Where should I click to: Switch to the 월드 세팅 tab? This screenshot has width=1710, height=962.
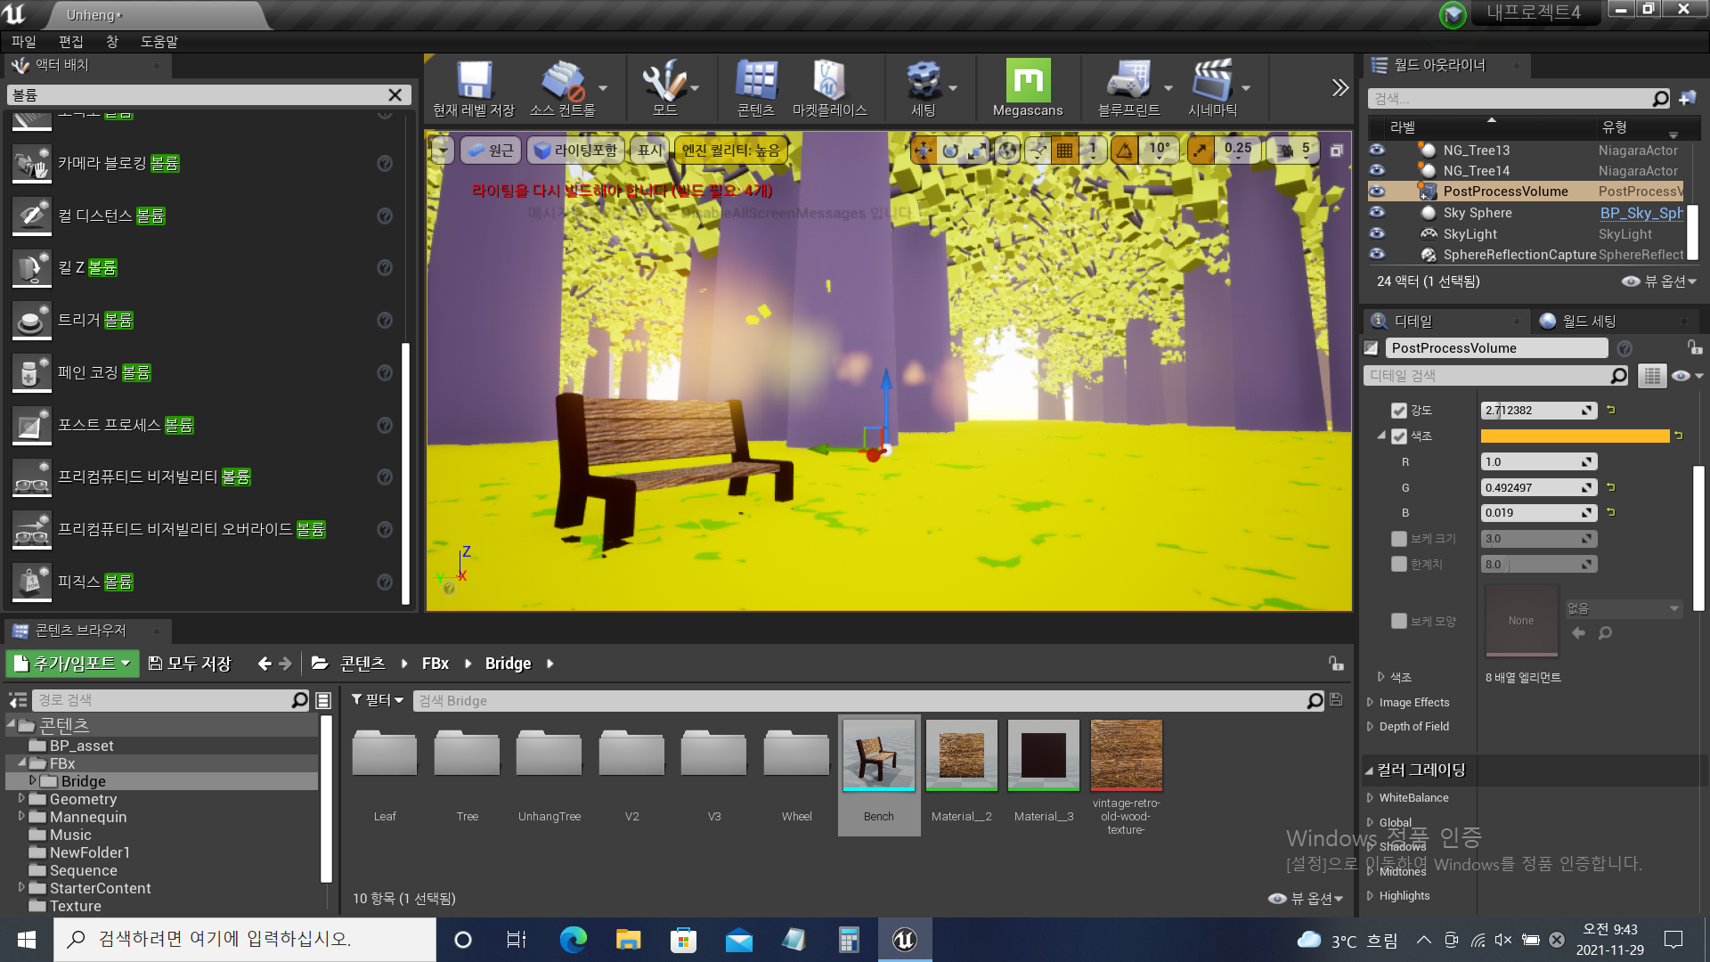coord(1588,322)
